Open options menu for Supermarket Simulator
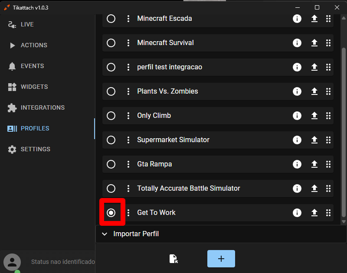347x273 pixels. [x=128, y=140]
